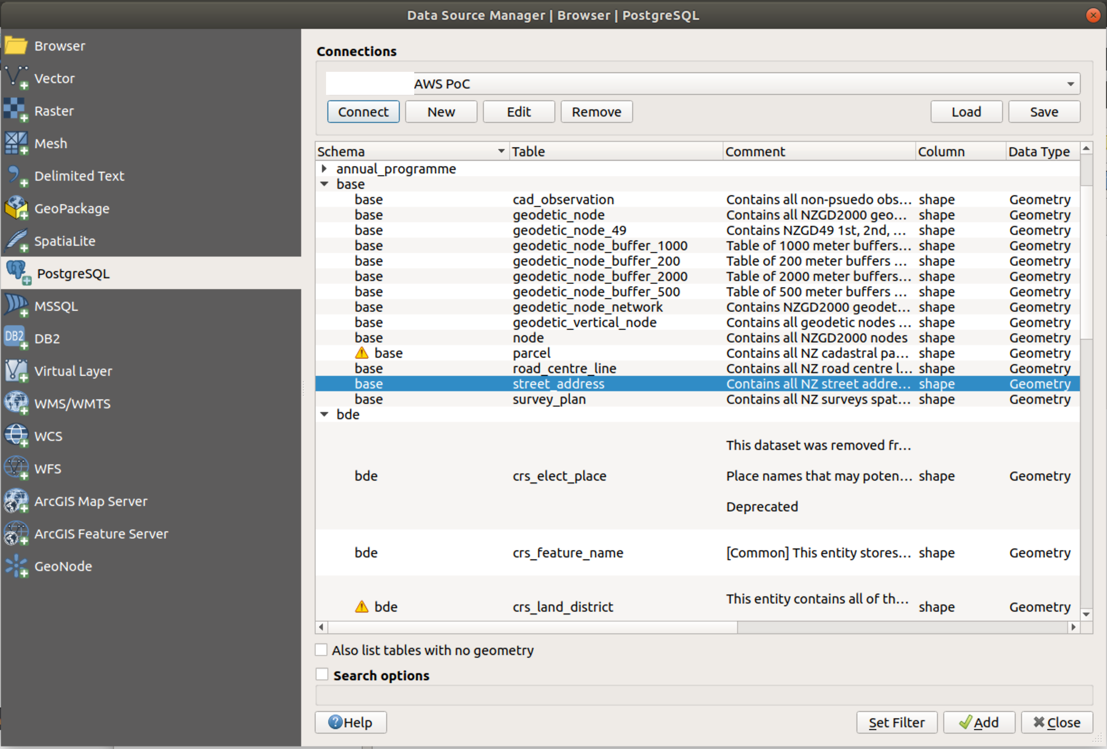
Task: Open the WFS service icon
Action: (x=16, y=468)
